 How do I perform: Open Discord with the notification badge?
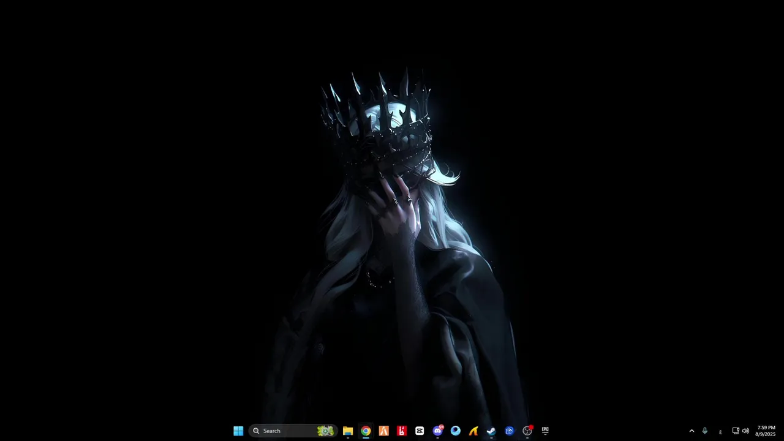(x=437, y=431)
